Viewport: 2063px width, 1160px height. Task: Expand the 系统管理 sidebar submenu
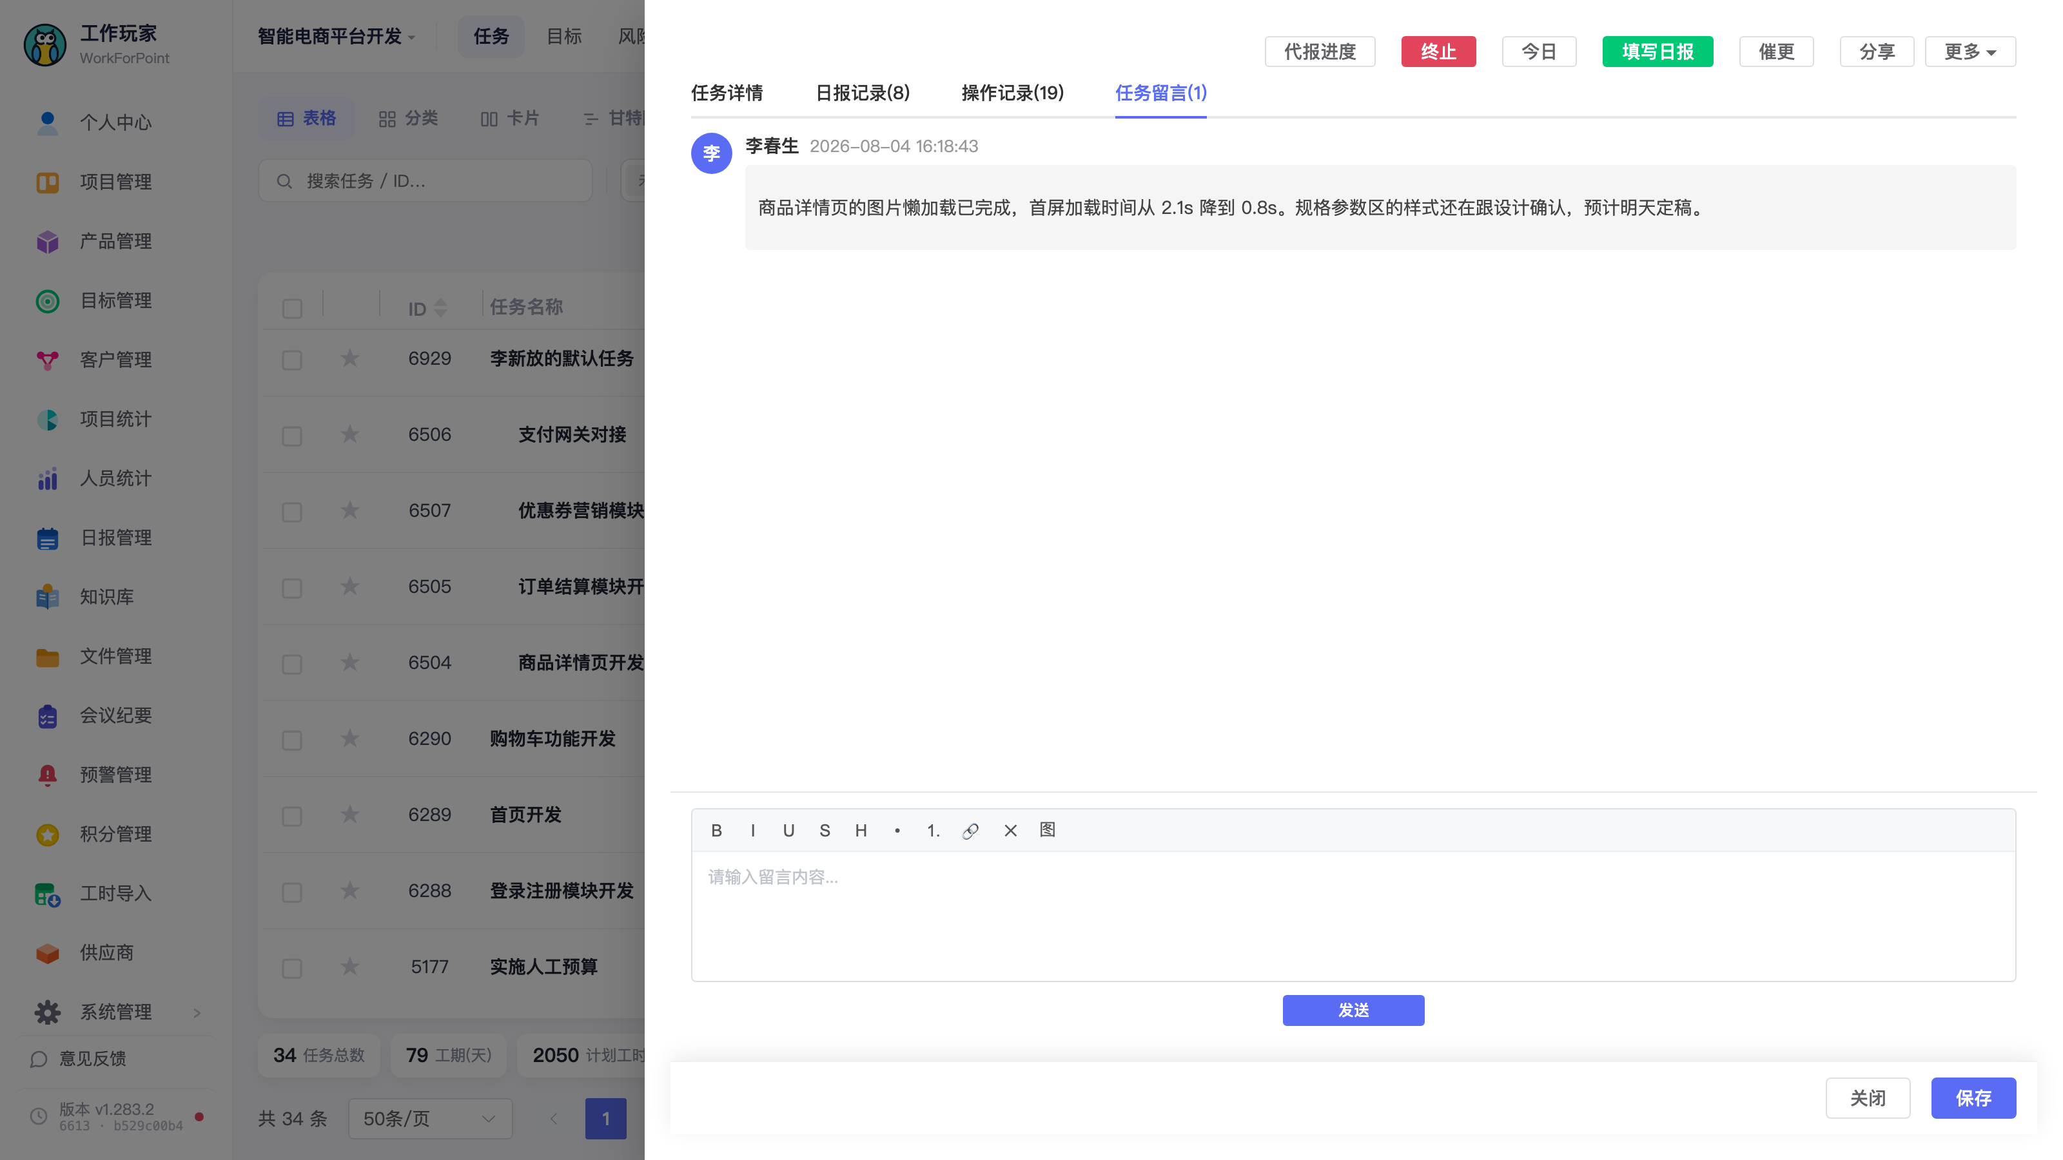[x=116, y=1012]
